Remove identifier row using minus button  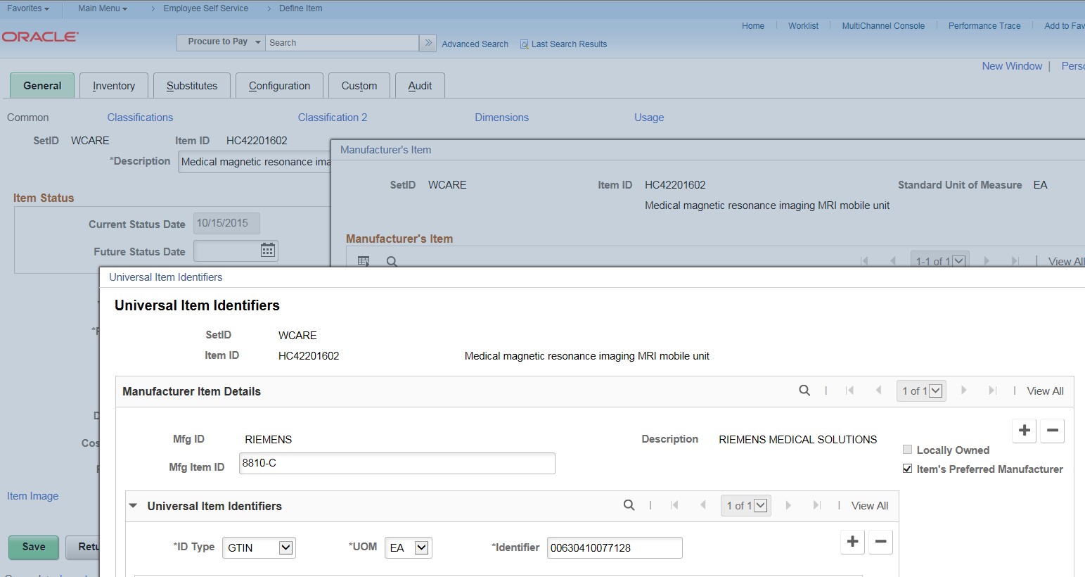[880, 542]
